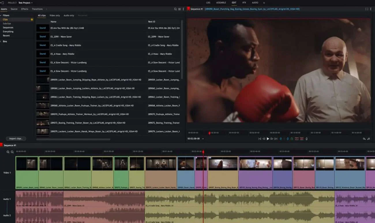Mark out point on viewer
Screen dimensions: 375x223
(288, 139)
